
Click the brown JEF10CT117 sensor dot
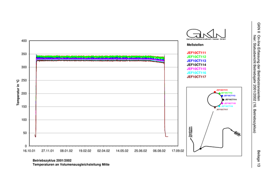pyautogui.click(x=215, y=107)
